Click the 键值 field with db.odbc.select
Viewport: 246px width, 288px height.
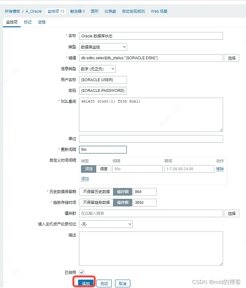151,58
